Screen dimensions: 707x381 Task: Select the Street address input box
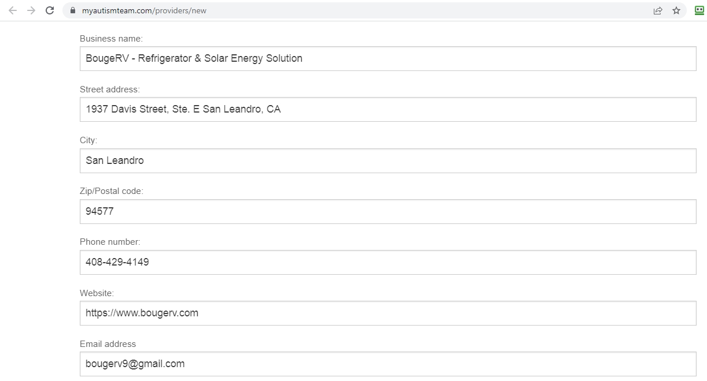(387, 109)
